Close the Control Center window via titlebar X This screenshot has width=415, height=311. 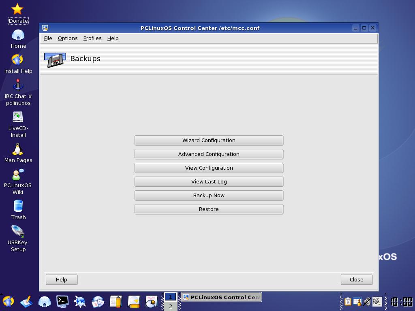(373, 28)
